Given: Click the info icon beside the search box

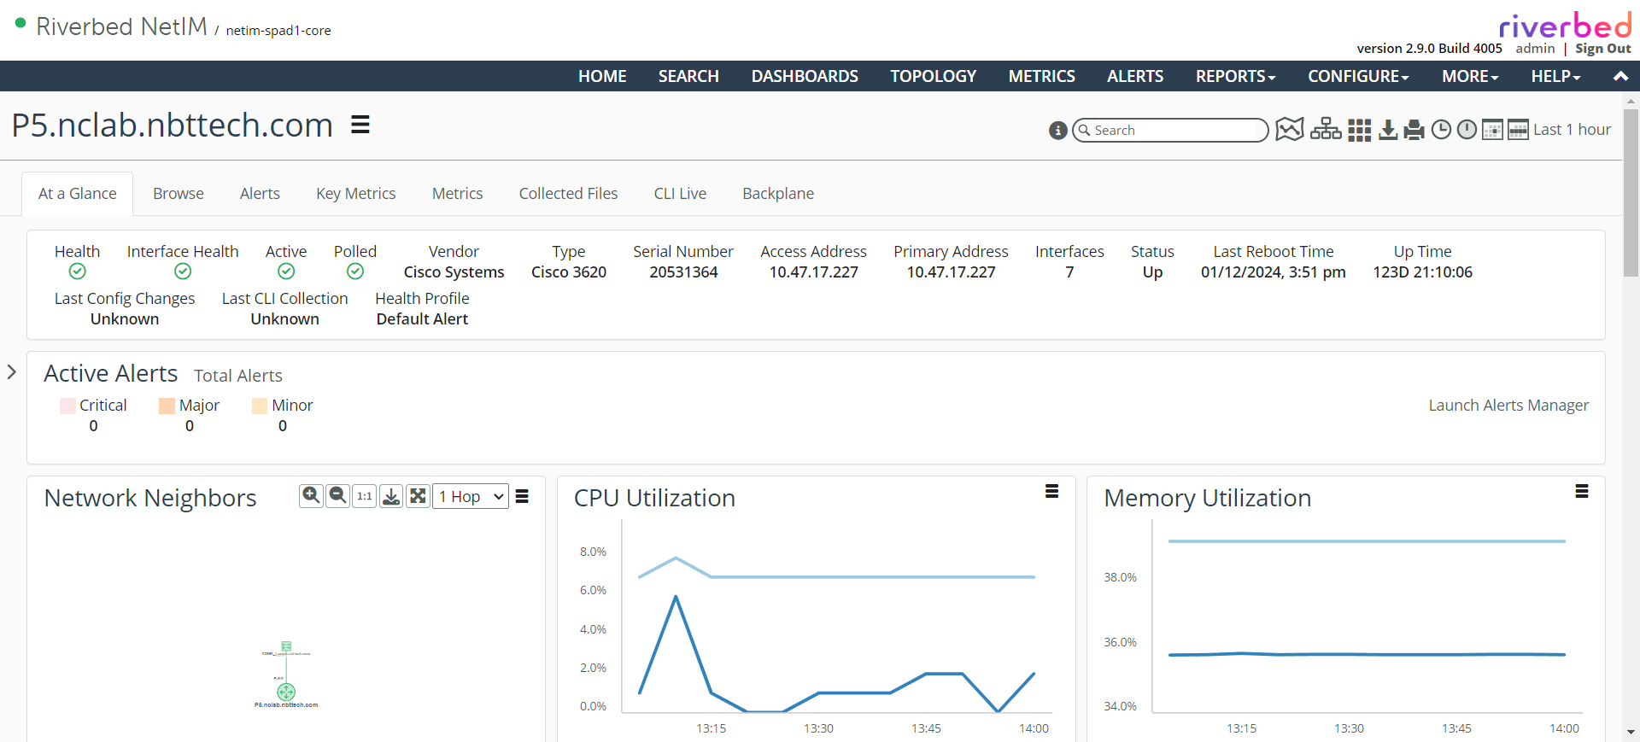Looking at the screenshot, I should (1057, 131).
